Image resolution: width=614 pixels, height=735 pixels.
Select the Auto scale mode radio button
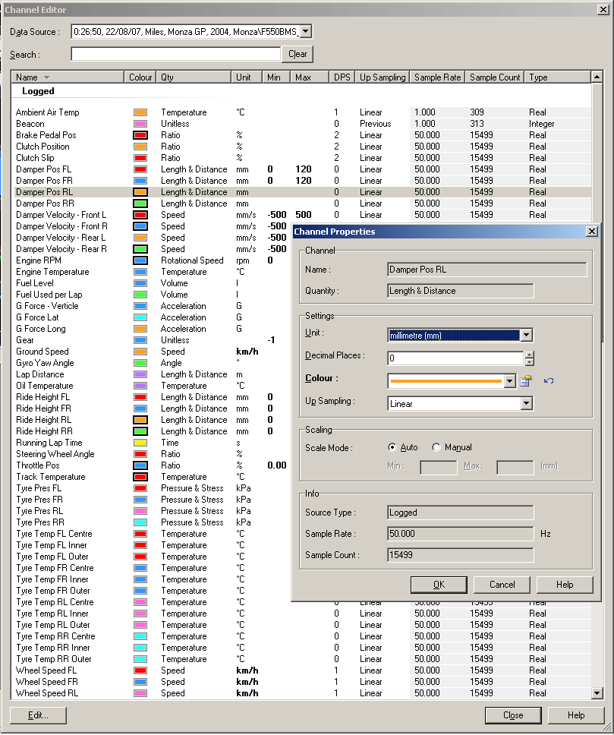coord(392,447)
